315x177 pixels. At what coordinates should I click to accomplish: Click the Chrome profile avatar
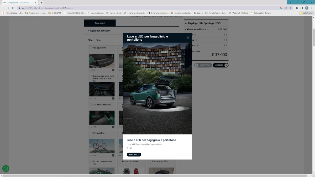coord(307,8)
